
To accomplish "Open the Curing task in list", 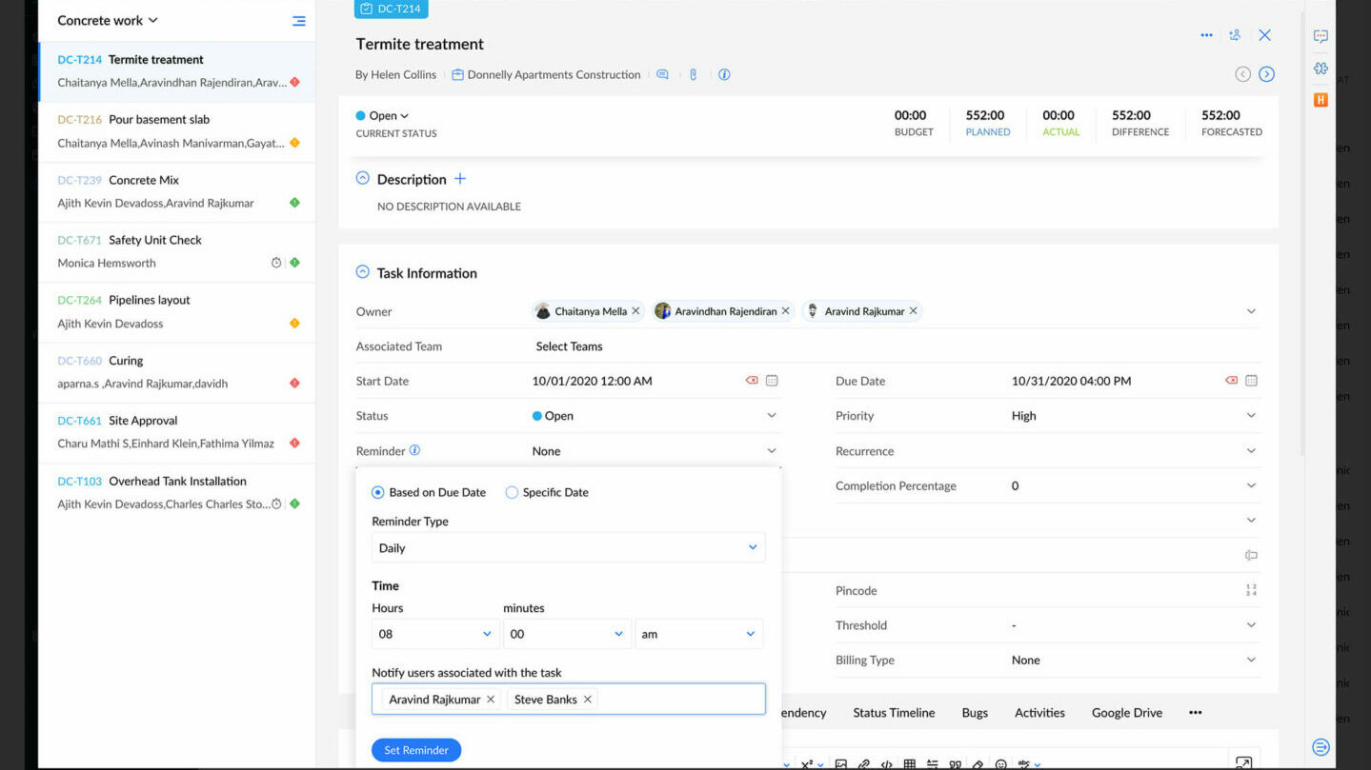I will point(177,372).
